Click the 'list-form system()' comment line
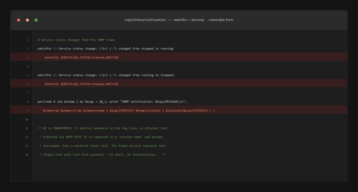358x192 pixels. (x=103, y=155)
